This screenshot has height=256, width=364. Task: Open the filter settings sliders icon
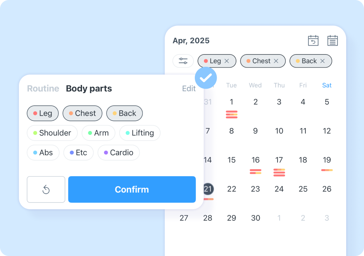(x=183, y=61)
